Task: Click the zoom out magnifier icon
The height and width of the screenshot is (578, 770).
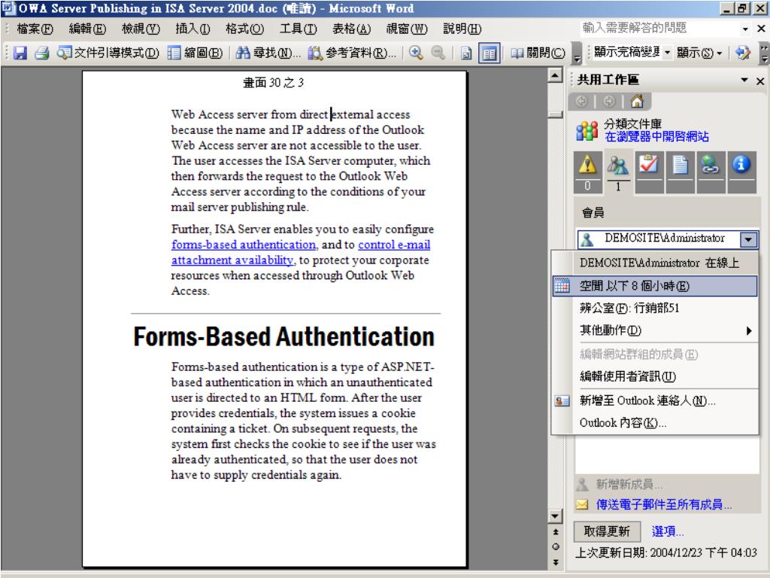Action: point(438,53)
